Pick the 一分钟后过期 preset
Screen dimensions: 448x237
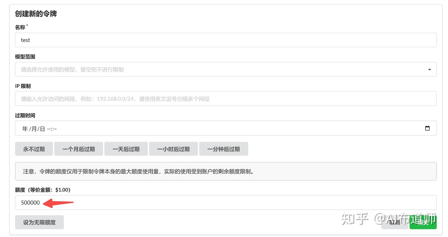pos(223,149)
